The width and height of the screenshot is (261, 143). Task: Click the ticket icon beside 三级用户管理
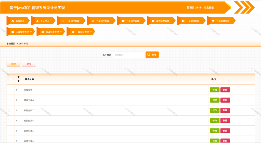pyautogui.click(x=123, y=21)
